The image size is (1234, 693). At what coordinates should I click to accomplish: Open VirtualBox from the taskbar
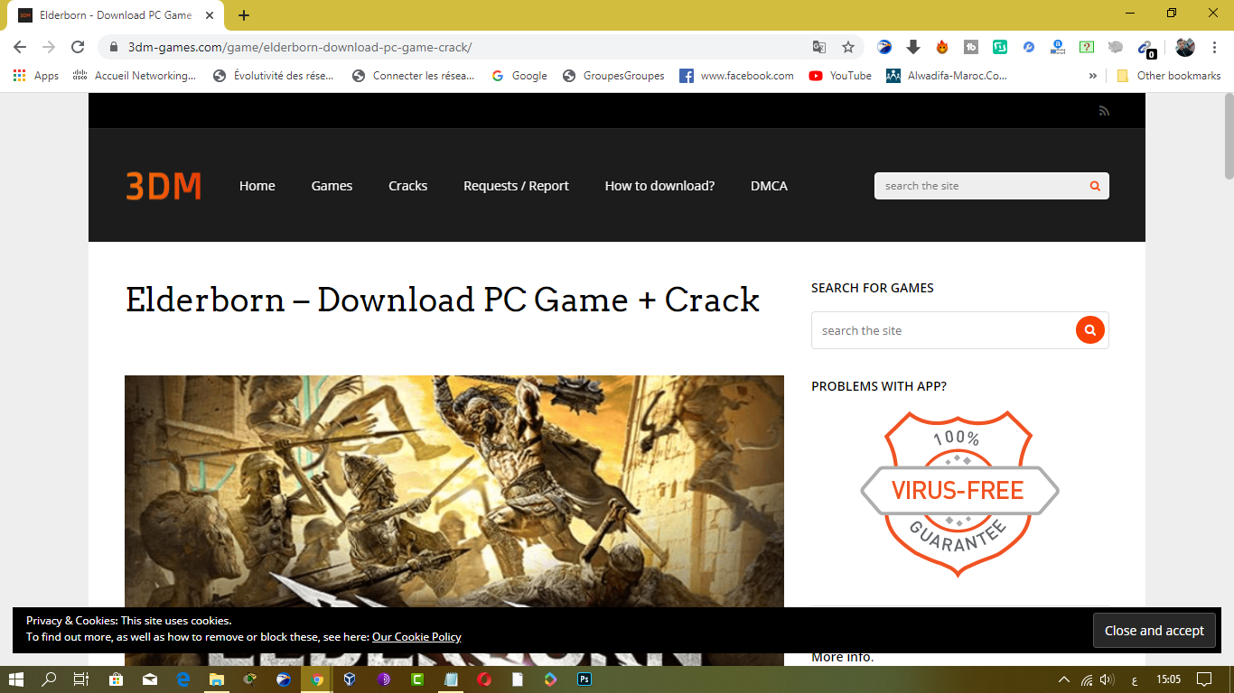(x=351, y=679)
